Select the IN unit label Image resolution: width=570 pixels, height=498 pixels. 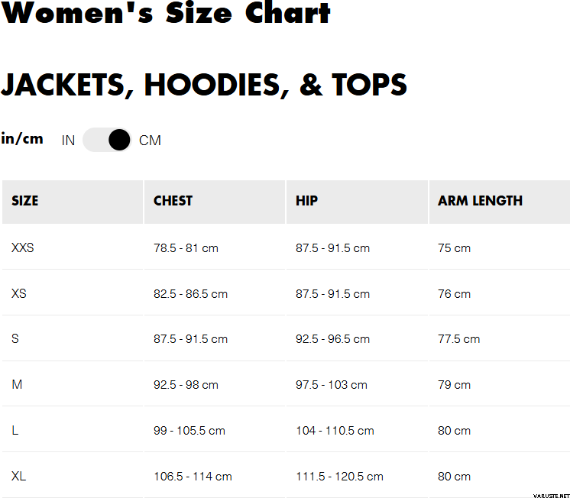coord(68,141)
